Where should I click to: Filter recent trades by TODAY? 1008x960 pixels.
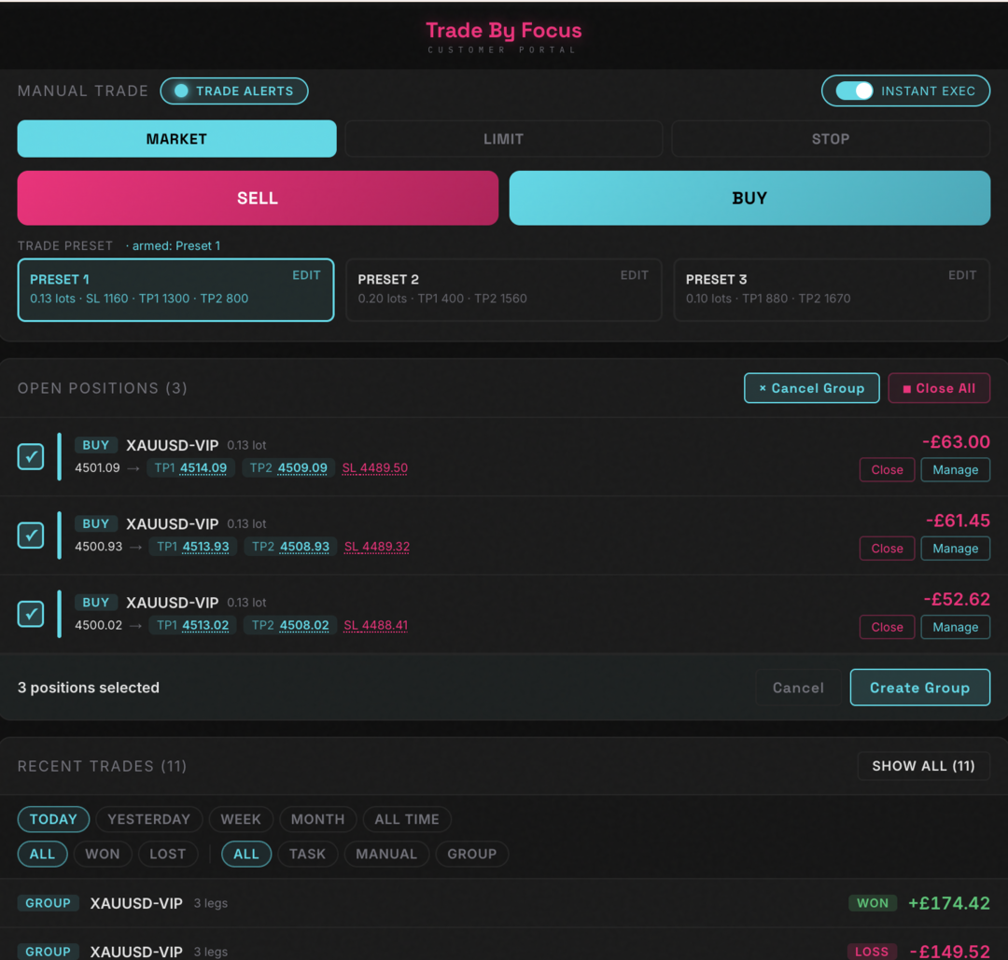click(x=53, y=819)
